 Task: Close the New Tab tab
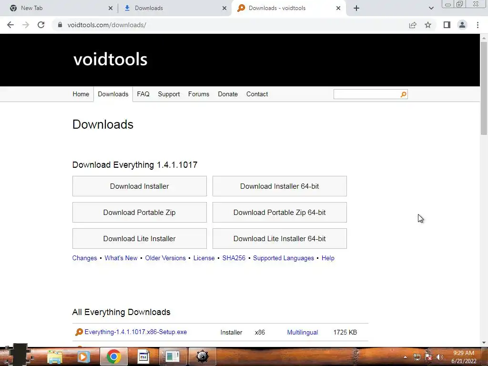[x=111, y=8]
